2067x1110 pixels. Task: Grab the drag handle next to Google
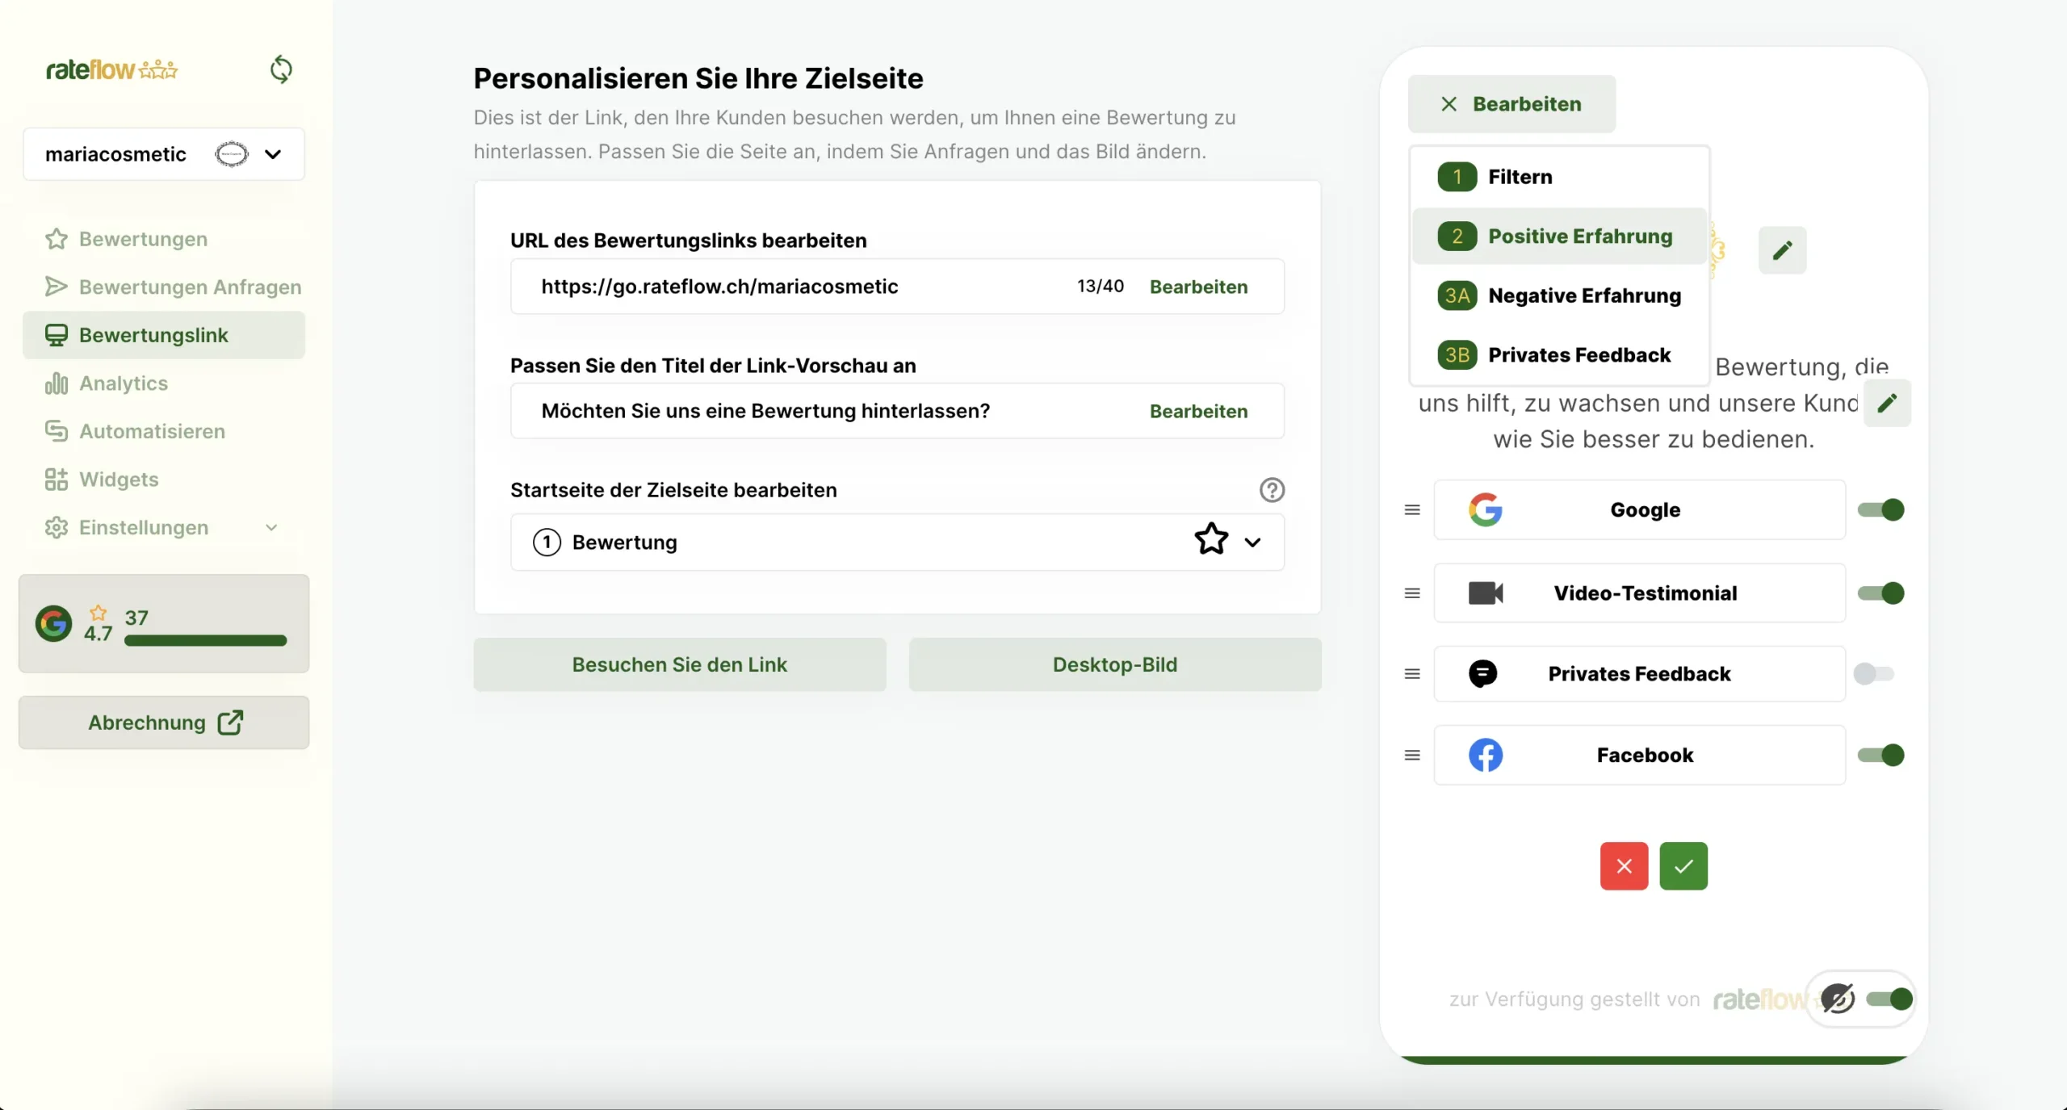pyautogui.click(x=1412, y=510)
